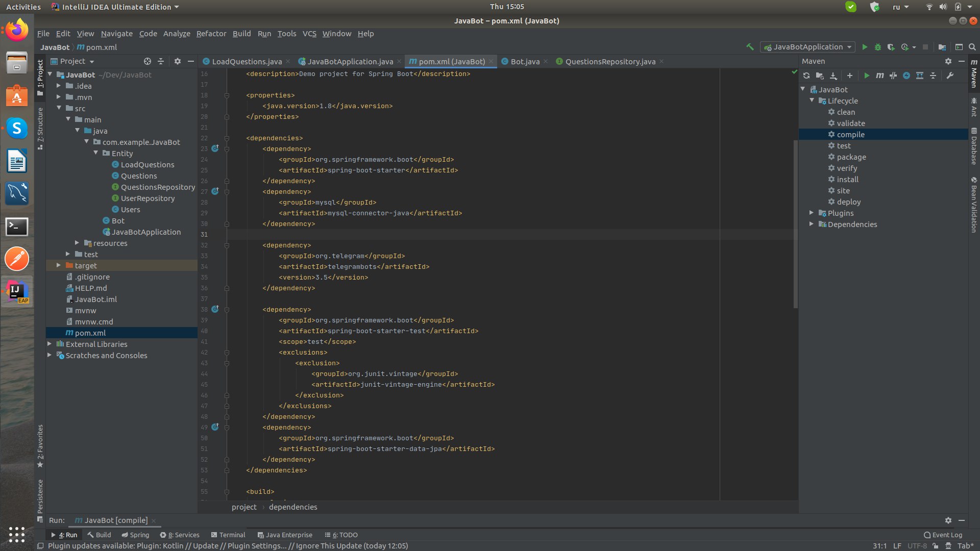Collapse the Entity package
This screenshot has height=551, width=980.
[x=95, y=153]
